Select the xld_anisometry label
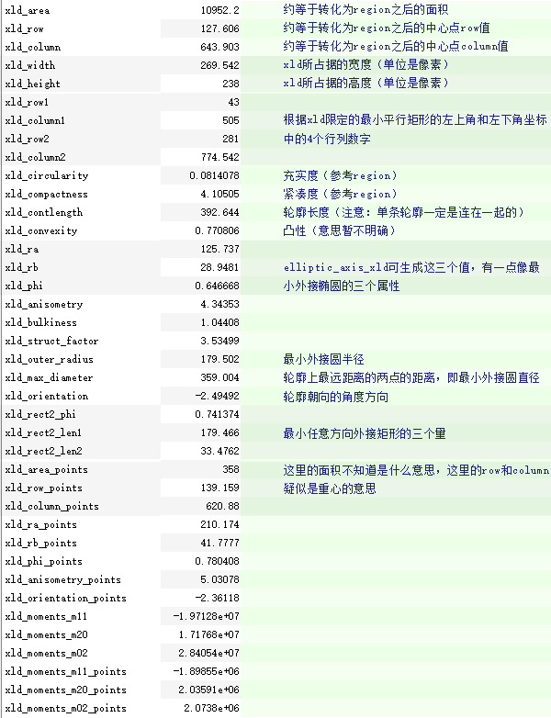551x718 pixels. (44, 304)
